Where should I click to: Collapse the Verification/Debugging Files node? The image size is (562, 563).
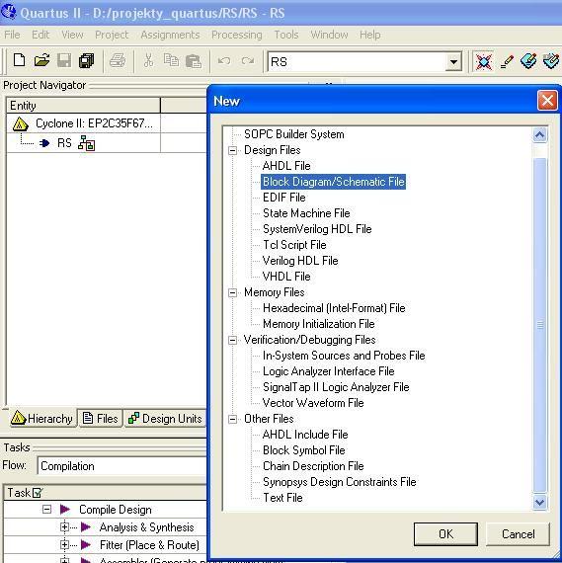pyautogui.click(x=232, y=340)
